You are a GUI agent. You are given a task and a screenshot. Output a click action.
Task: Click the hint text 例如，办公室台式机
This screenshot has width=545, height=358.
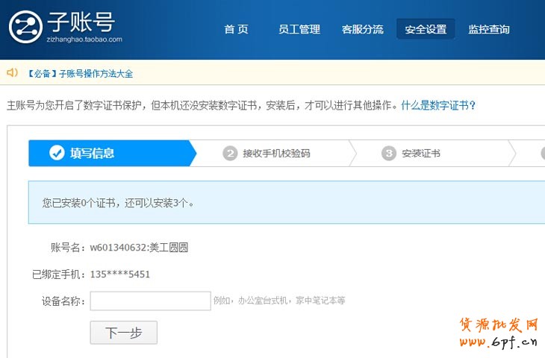pos(279,301)
